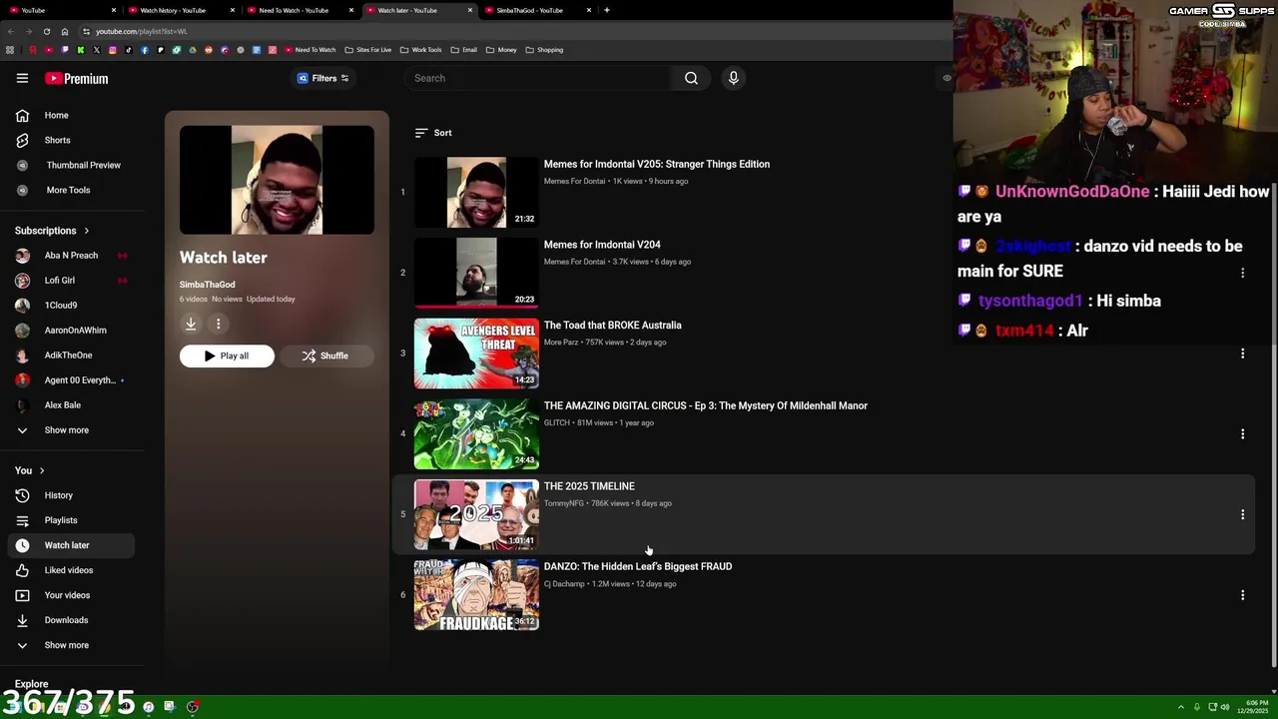Open the playlist three-dot options menu

[218, 324]
